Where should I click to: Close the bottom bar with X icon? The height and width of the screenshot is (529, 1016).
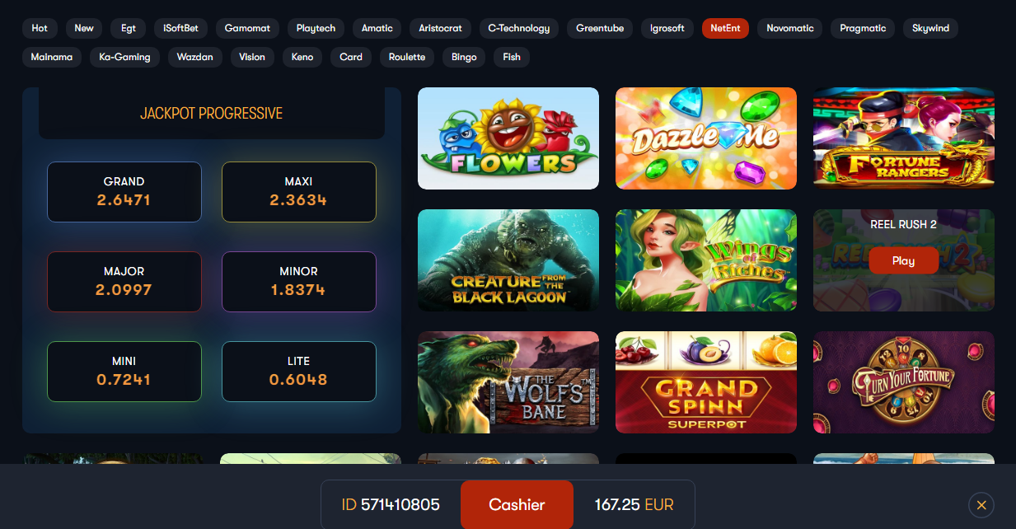981,505
